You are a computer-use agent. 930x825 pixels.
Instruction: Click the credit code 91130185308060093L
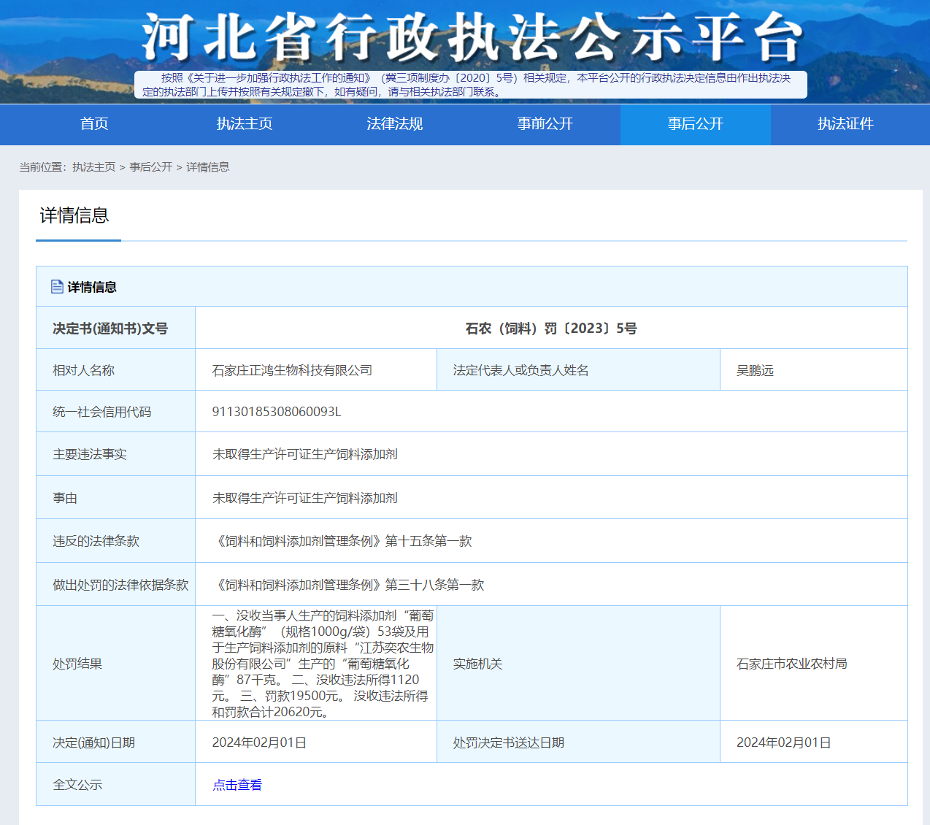coord(277,412)
